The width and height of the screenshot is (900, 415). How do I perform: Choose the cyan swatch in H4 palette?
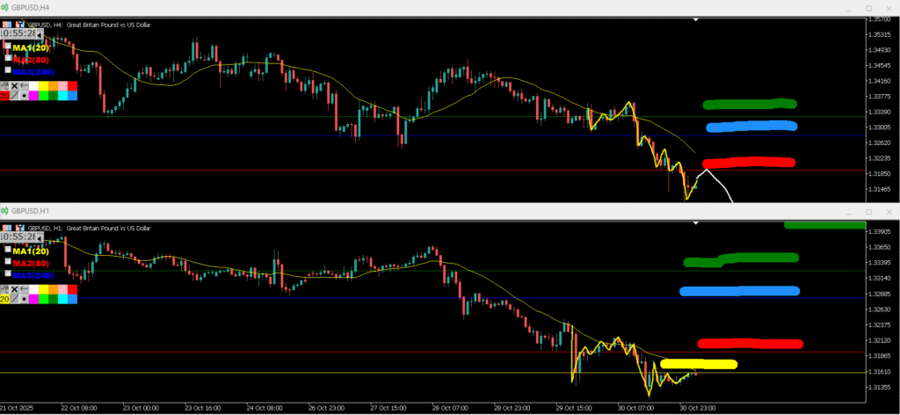click(x=62, y=95)
